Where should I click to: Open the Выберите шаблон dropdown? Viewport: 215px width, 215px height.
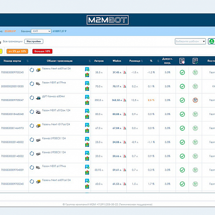pos(190,41)
